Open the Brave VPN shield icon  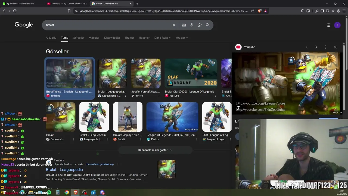(338, 11)
